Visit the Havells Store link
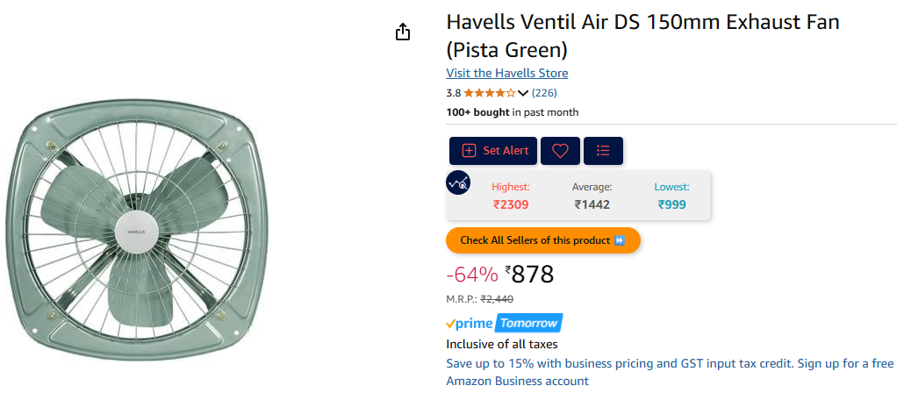Image resolution: width=904 pixels, height=393 pixels. pyautogui.click(x=506, y=73)
